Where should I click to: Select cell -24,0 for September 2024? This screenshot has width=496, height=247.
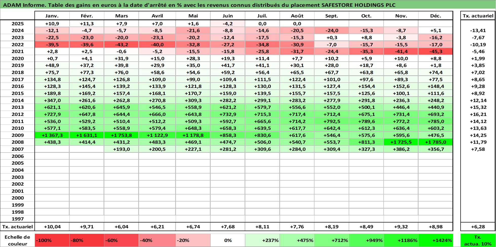pos(332,30)
